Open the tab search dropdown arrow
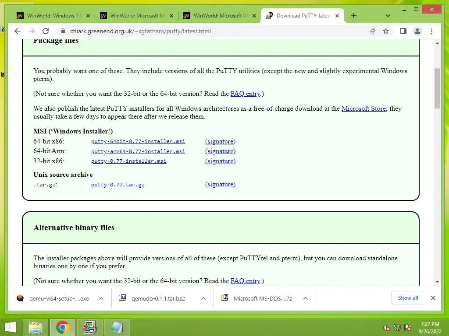 pos(388,16)
